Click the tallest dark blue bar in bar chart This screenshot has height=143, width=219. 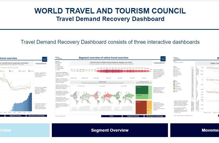pyautogui.click(x=31, y=102)
